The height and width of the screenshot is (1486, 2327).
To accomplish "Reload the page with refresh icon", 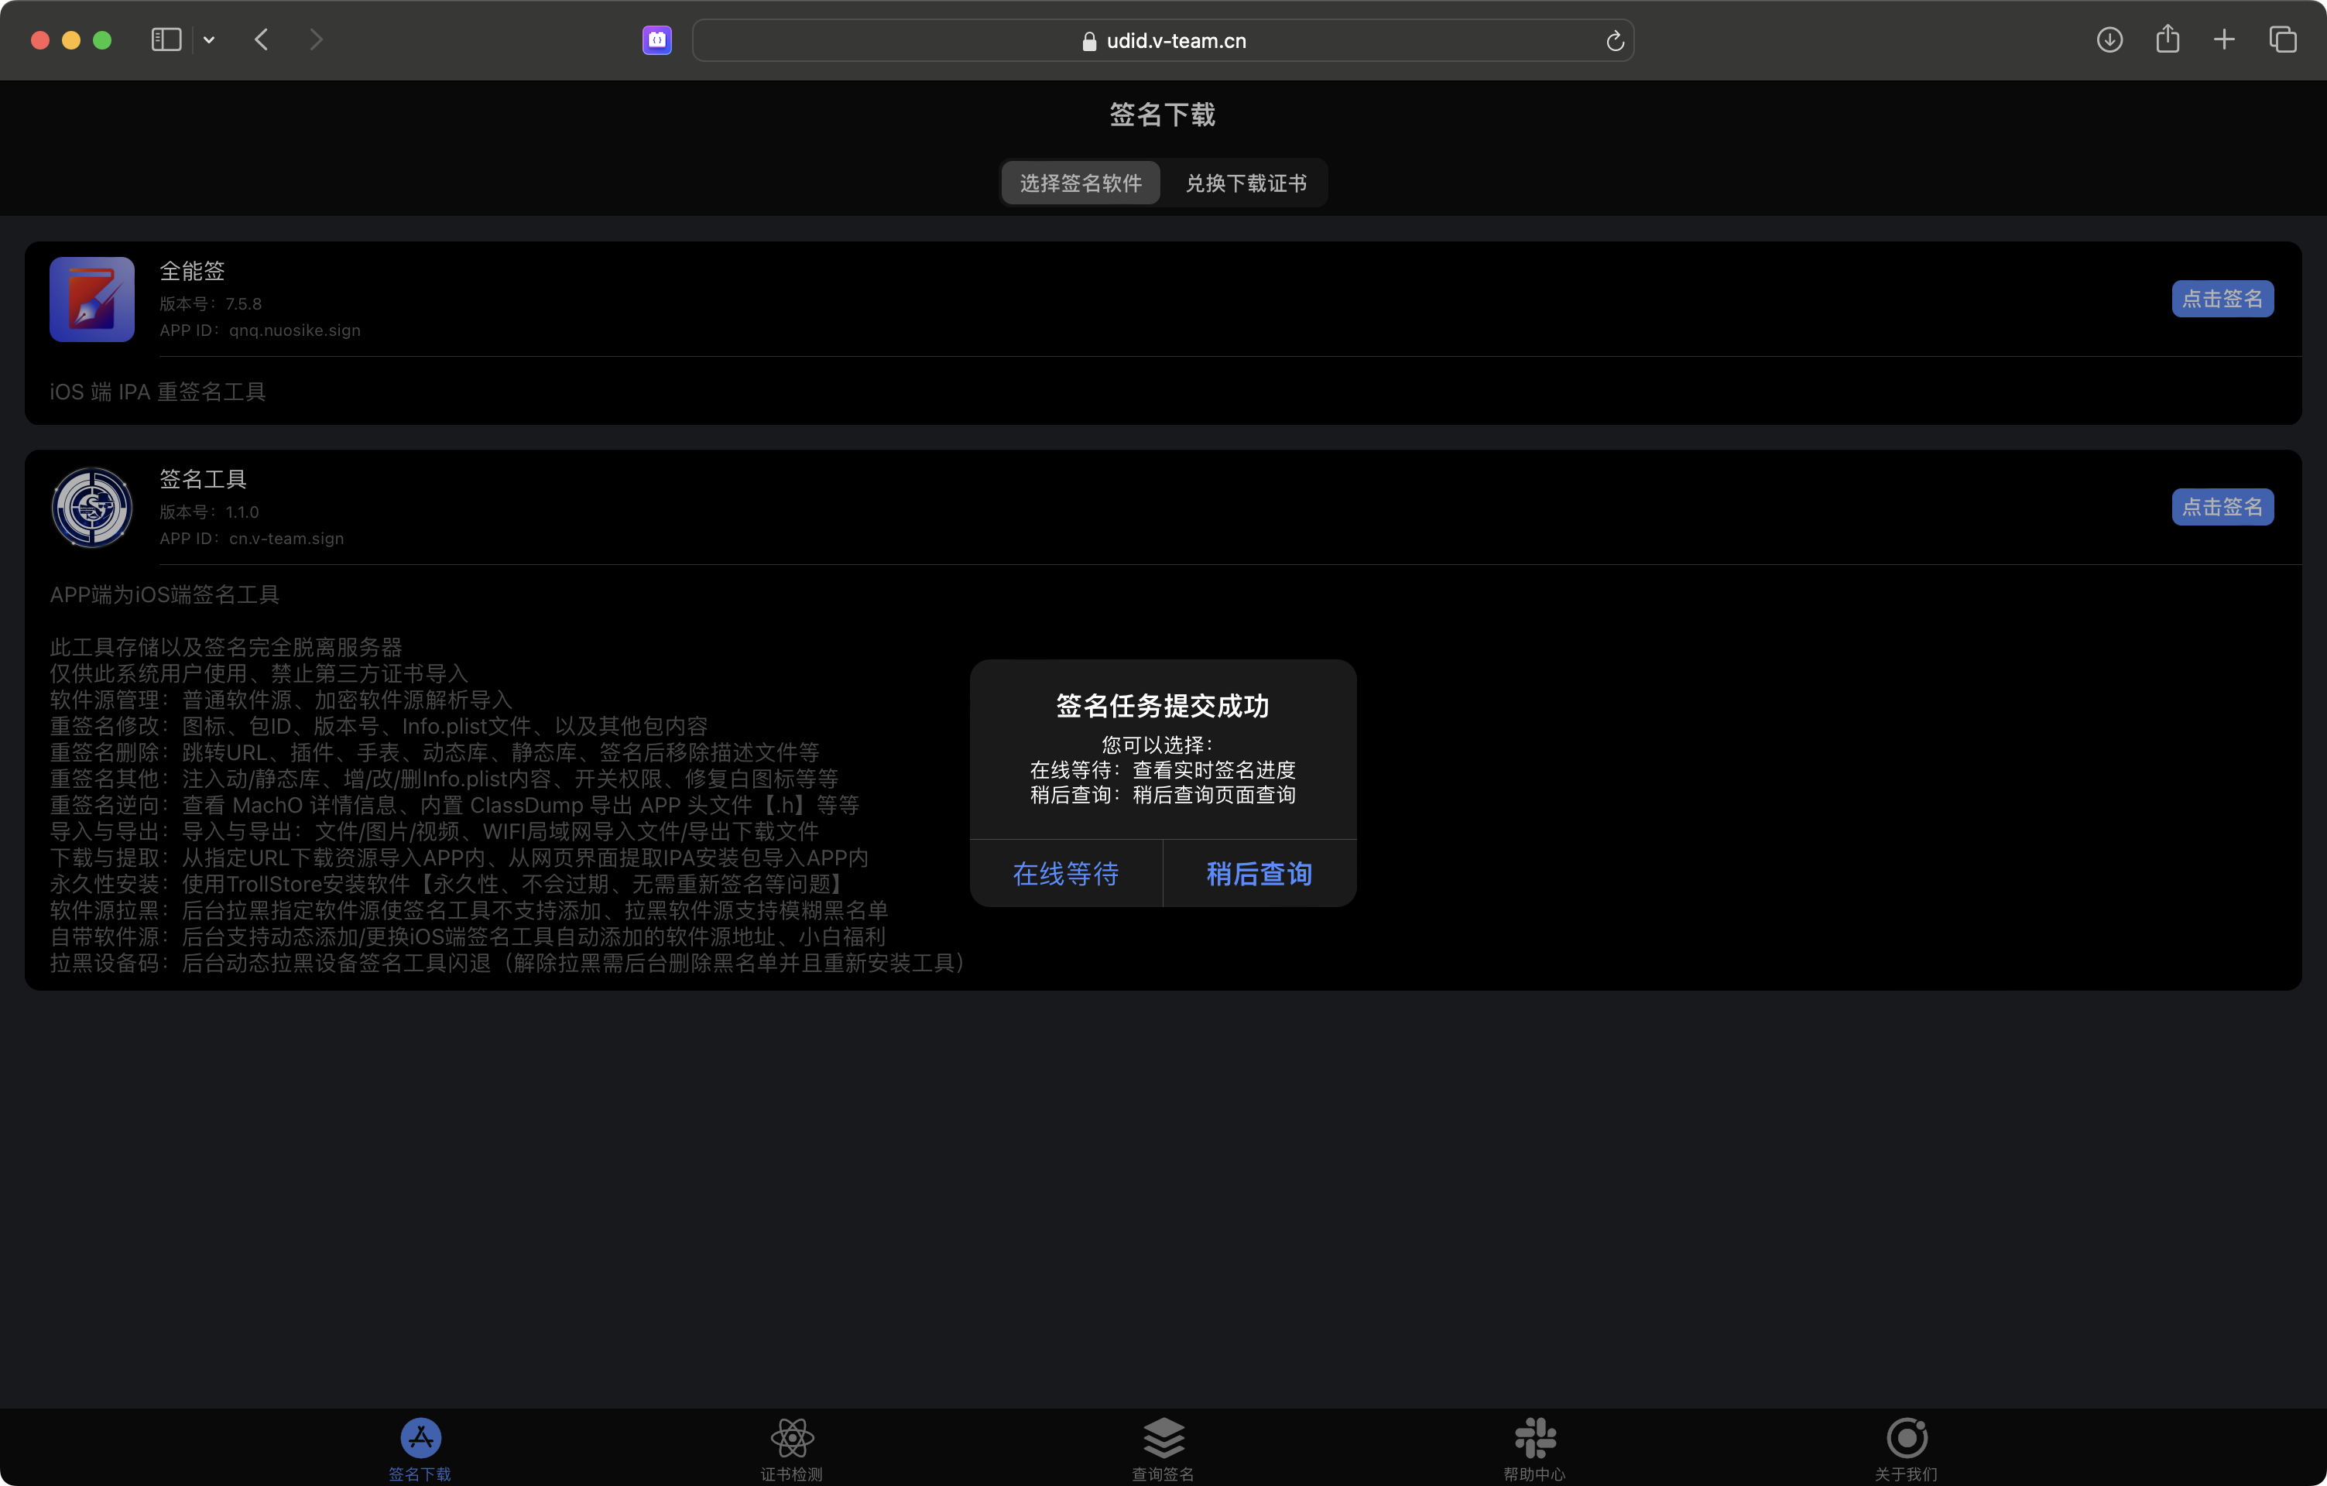I will 1615,40.
